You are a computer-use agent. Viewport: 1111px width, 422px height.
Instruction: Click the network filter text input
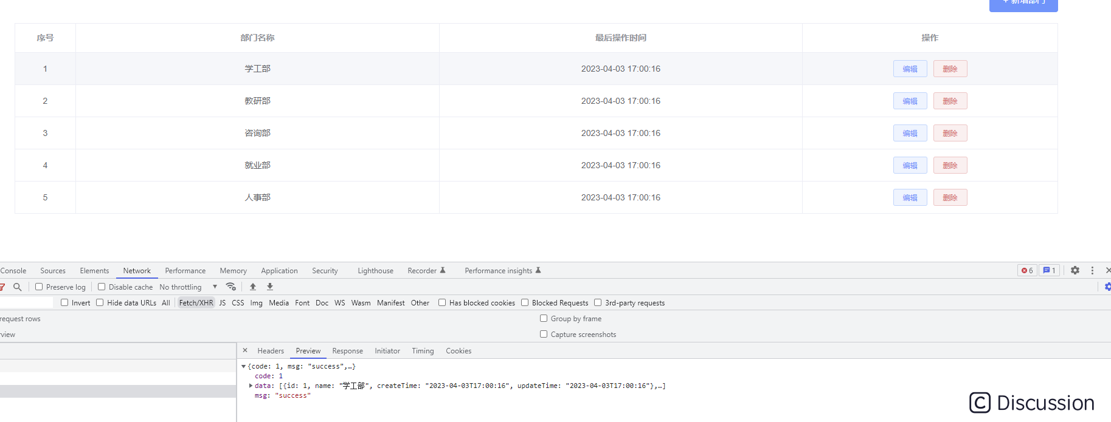[26, 302]
